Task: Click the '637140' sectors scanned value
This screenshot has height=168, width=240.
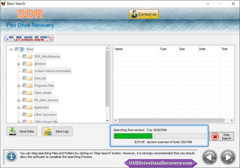Action: [139, 142]
